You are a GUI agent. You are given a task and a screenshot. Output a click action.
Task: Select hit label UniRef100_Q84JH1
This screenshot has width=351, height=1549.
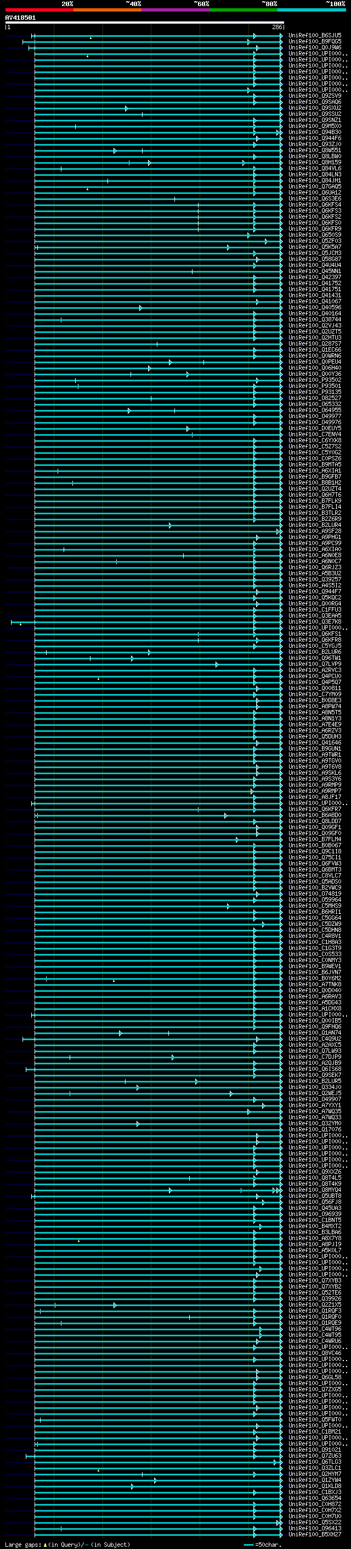315,180
